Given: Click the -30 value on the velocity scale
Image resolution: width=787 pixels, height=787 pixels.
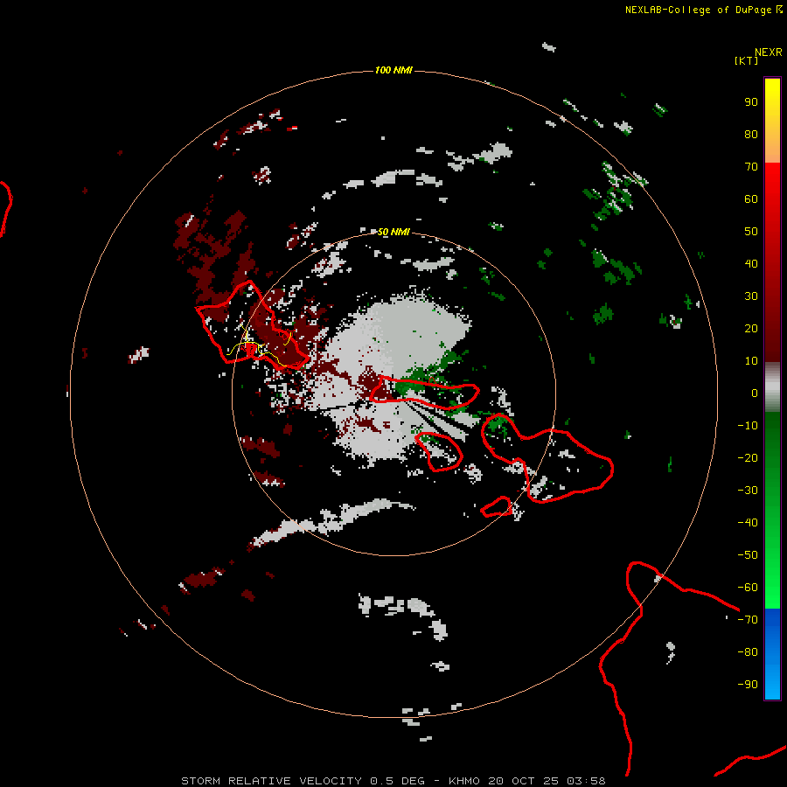Looking at the screenshot, I should click(748, 491).
